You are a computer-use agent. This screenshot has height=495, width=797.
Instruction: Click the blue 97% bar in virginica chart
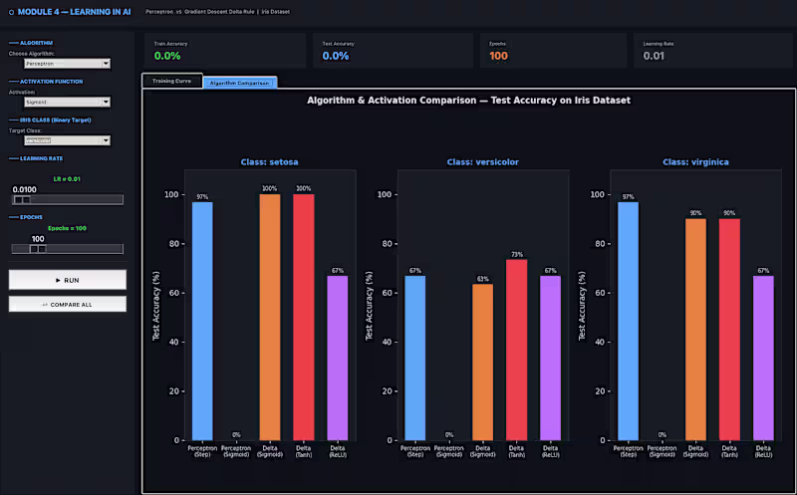point(629,321)
